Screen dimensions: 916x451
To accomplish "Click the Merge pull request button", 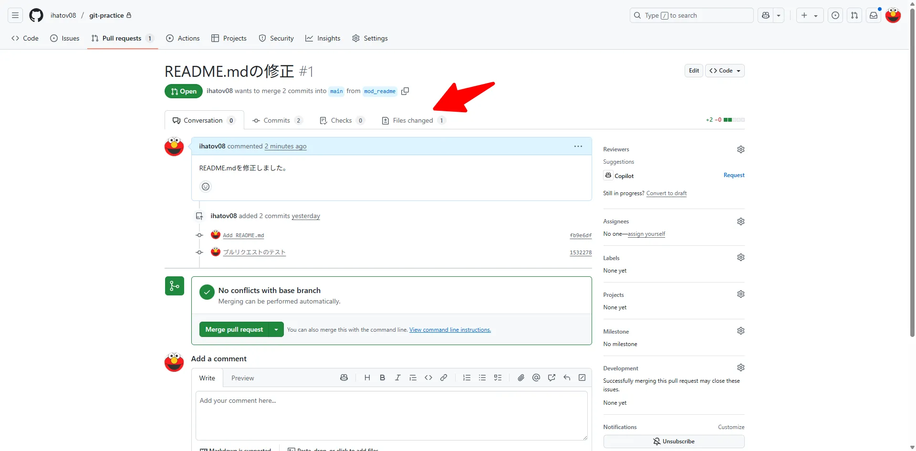I will (x=234, y=329).
